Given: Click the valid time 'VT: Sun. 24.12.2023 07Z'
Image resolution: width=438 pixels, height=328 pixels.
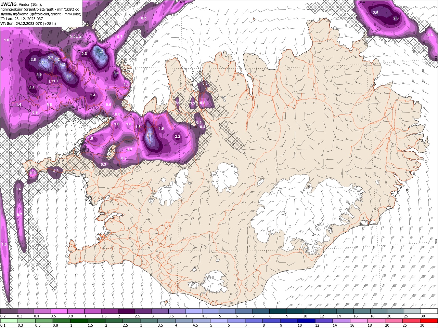Looking at the screenshot, I should 21,24.
